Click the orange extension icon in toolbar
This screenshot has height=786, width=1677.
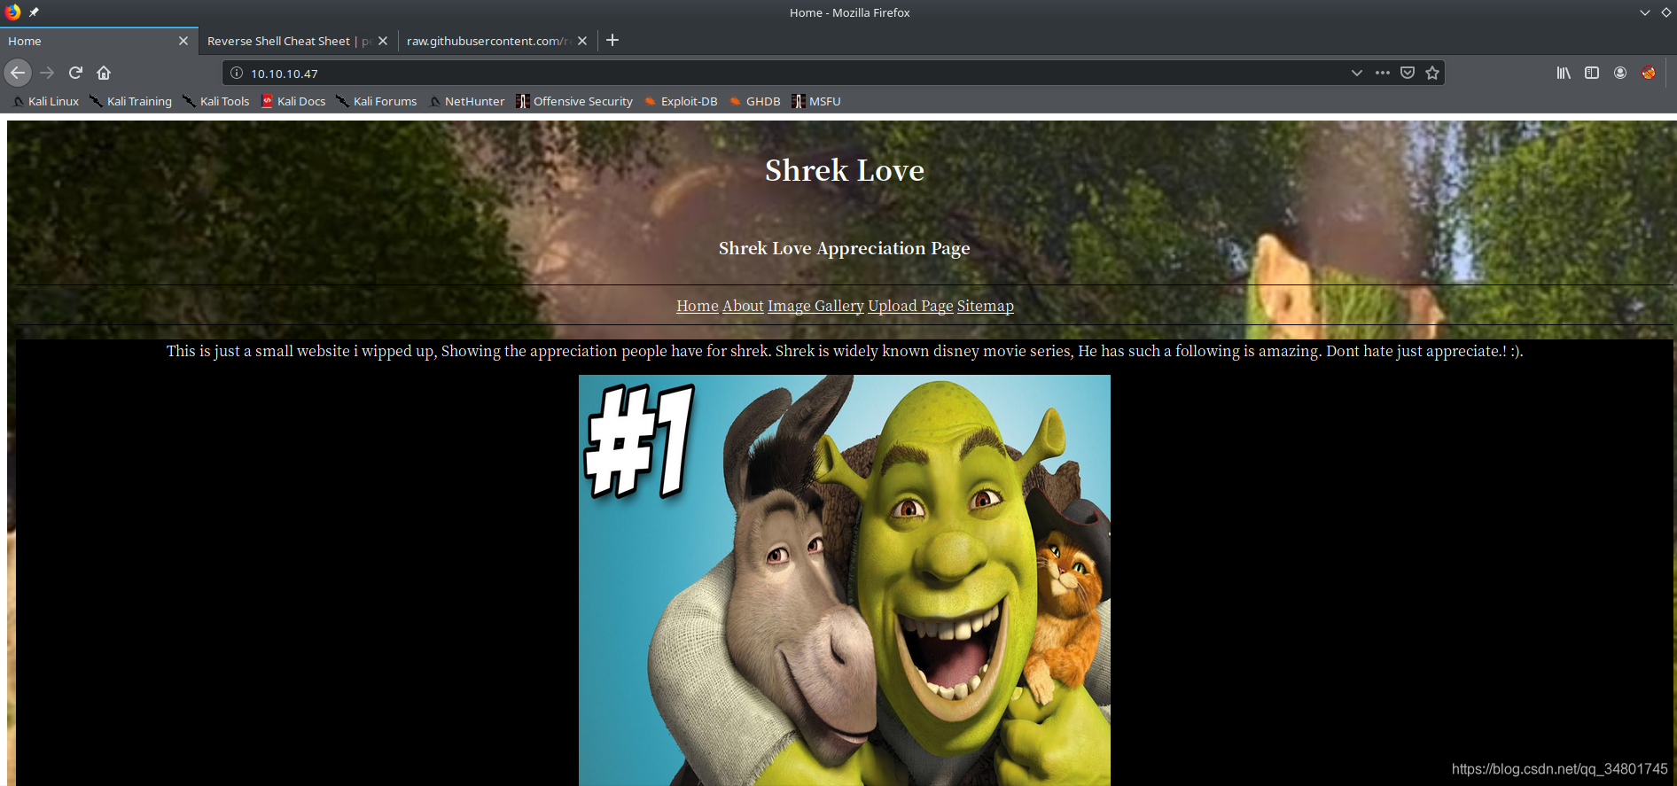(1649, 73)
